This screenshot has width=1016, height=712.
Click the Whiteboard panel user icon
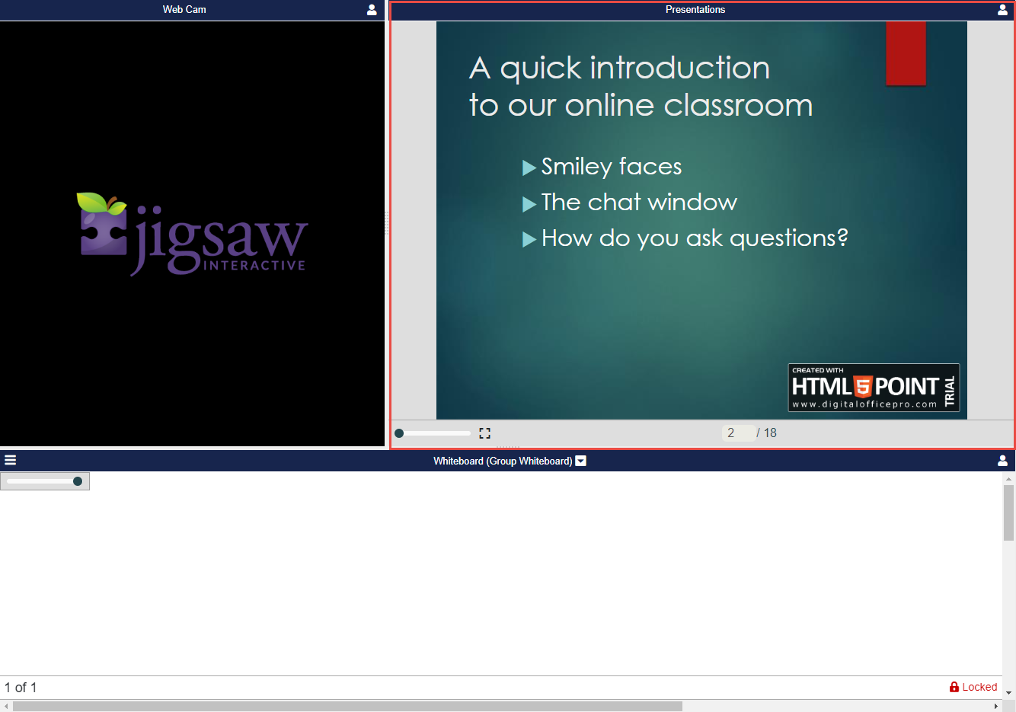point(1002,461)
